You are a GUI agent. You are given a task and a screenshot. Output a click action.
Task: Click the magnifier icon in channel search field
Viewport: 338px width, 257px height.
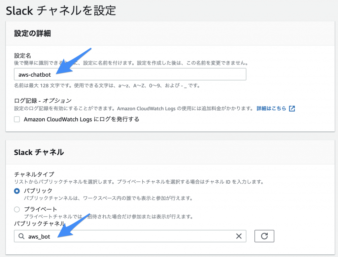(x=21, y=236)
